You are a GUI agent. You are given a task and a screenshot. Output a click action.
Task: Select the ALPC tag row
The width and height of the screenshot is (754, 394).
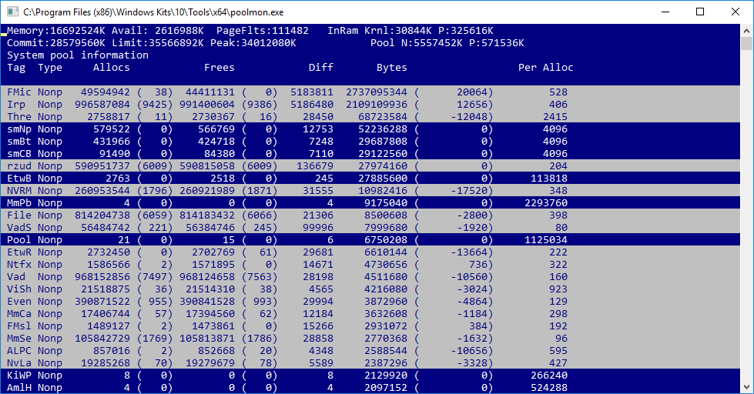point(370,351)
